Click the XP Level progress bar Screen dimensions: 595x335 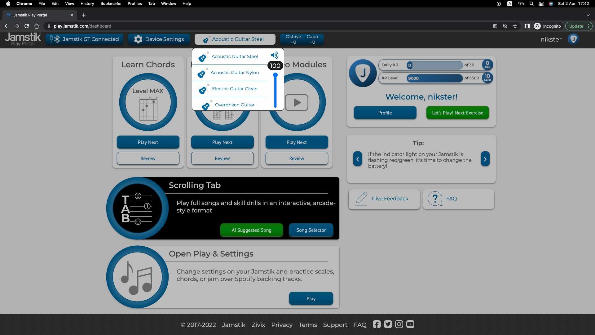click(434, 78)
